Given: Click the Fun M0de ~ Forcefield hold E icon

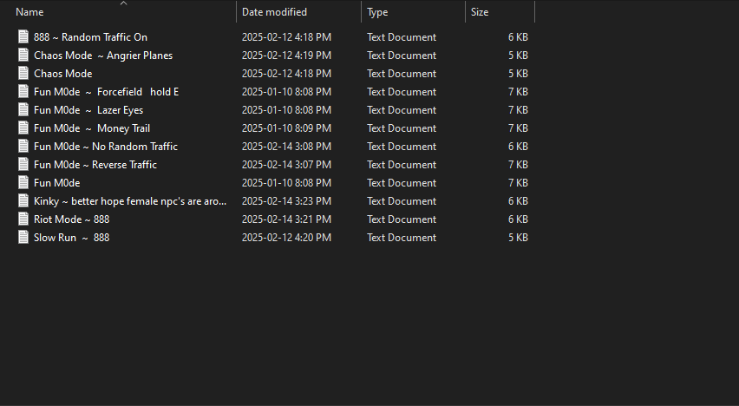Looking at the screenshot, I should (x=23, y=91).
